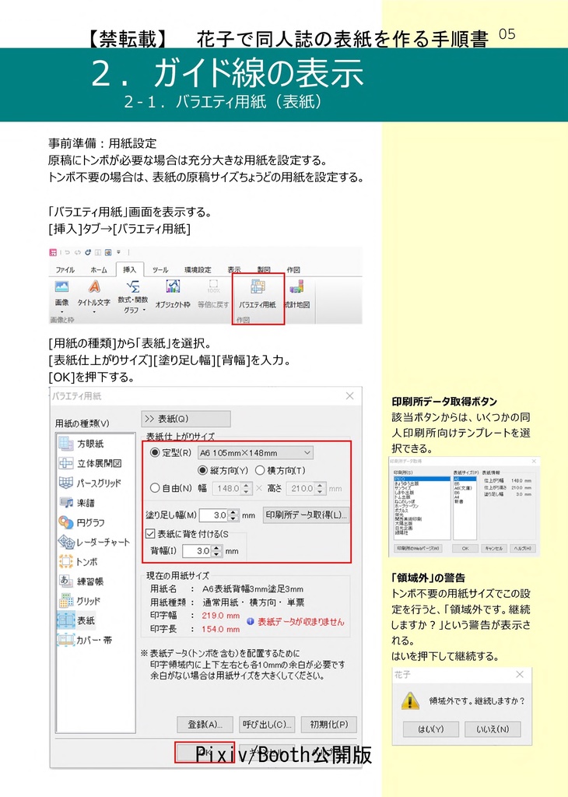This screenshot has height=797, width=568.
Task: Select パースグリッド paper type
Action: tap(90, 483)
